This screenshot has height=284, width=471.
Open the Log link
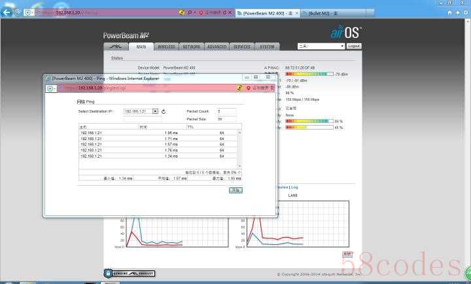coord(294,187)
